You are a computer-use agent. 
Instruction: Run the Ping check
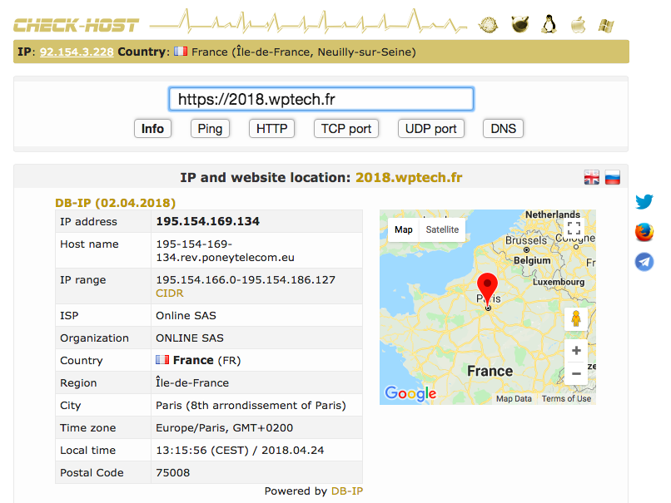pyautogui.click(x=210, y=129)
